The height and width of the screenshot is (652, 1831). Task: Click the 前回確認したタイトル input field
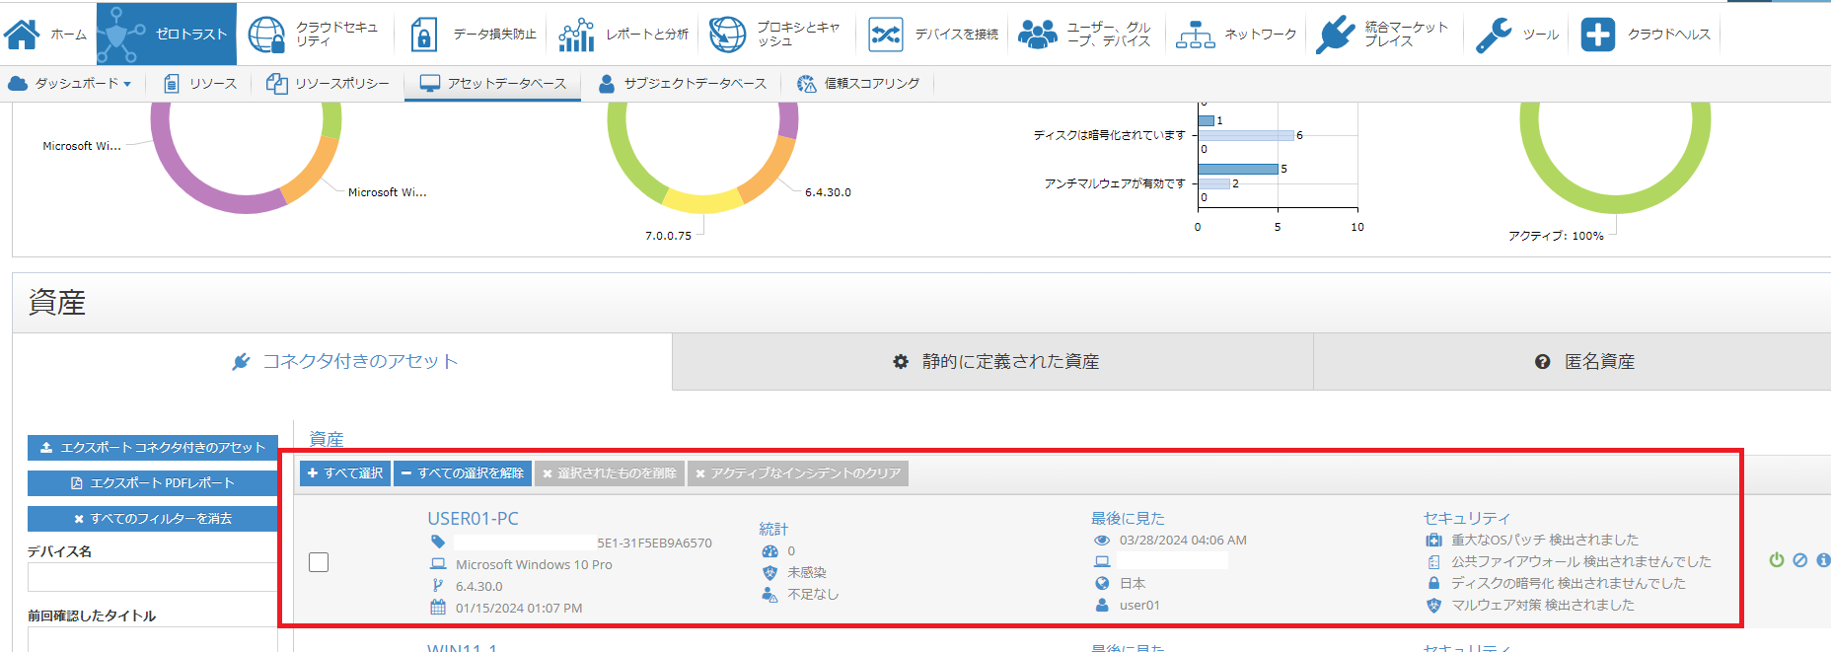[x=153, y=639]
